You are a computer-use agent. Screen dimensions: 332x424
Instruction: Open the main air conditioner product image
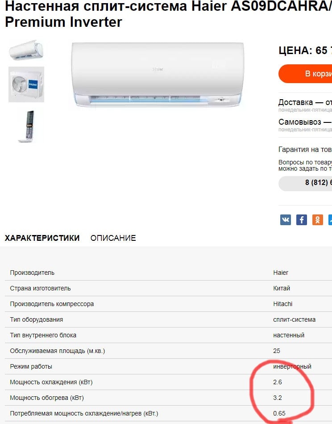158,75
